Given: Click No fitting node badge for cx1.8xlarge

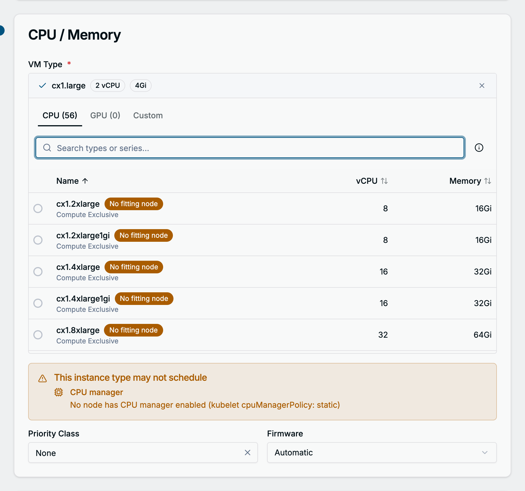Looking at the screenshot, I should [134, 330].
